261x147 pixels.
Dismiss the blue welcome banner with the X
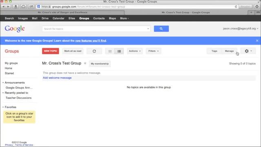pos(257,40)
